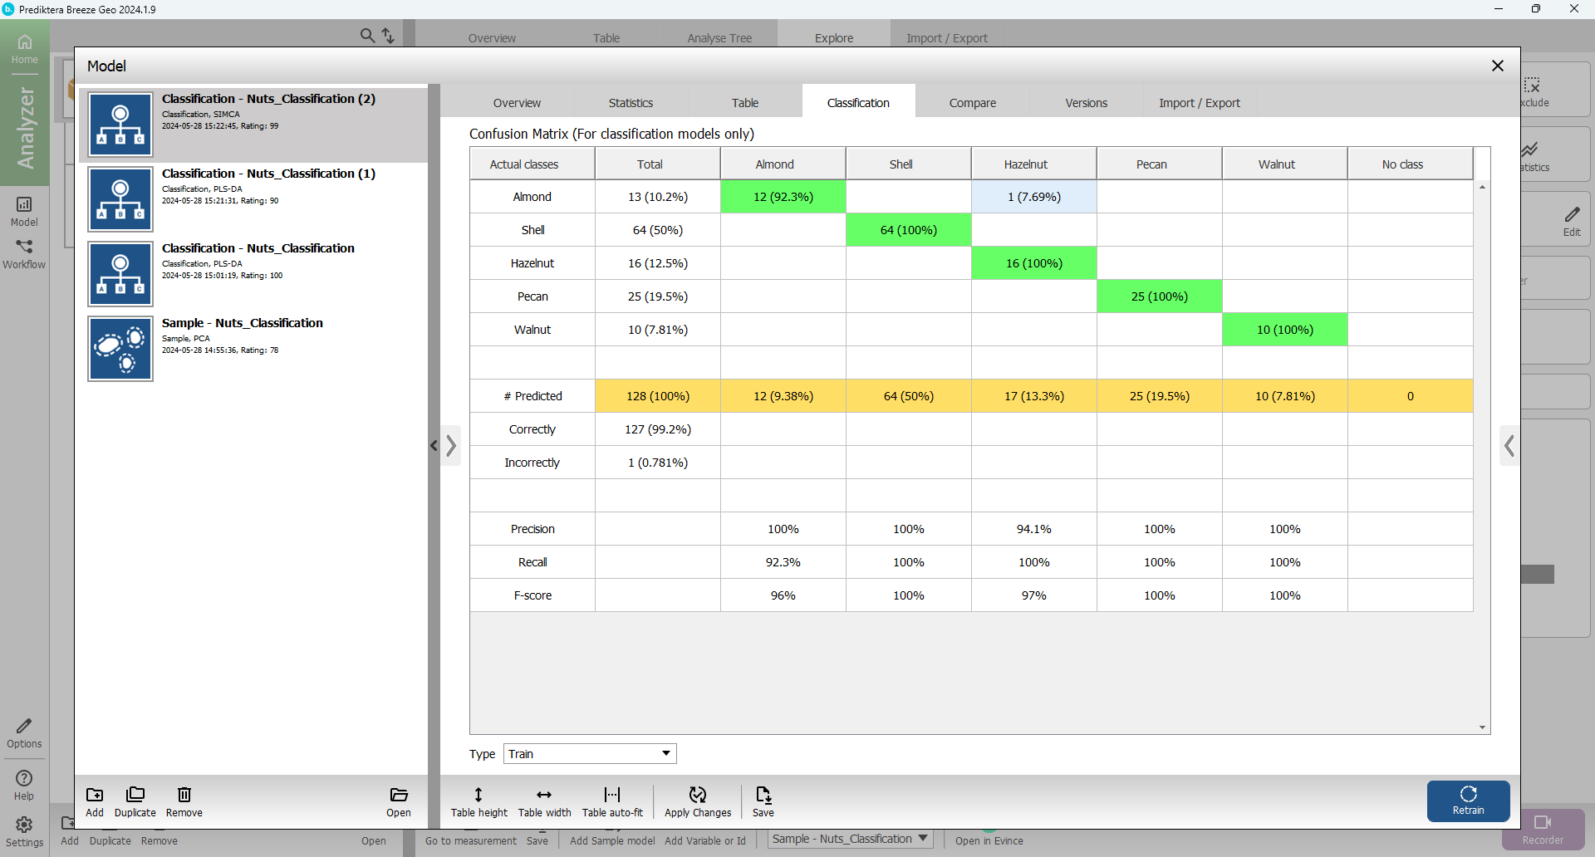Switch to the Statistics tab
The height and width of the screenshot is (857, 1595).
[631, 103]
